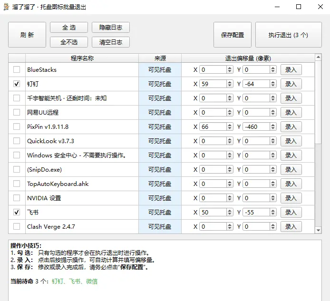Uncheck the 钉钉 checkbox
The image size is (330, 301).
pos(17,84)
